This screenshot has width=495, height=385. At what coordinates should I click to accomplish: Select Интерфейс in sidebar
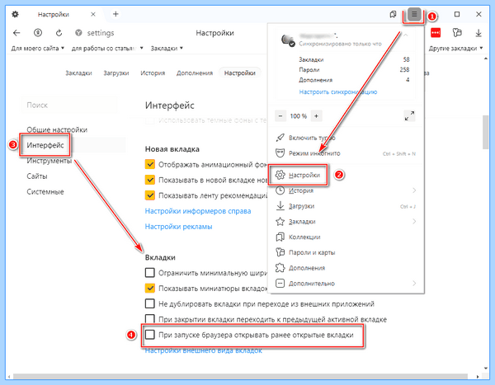(45, 145)
